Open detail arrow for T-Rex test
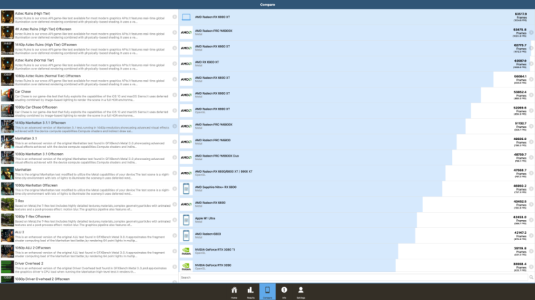Viewport: 535px width, 300px height. (175, 205)
